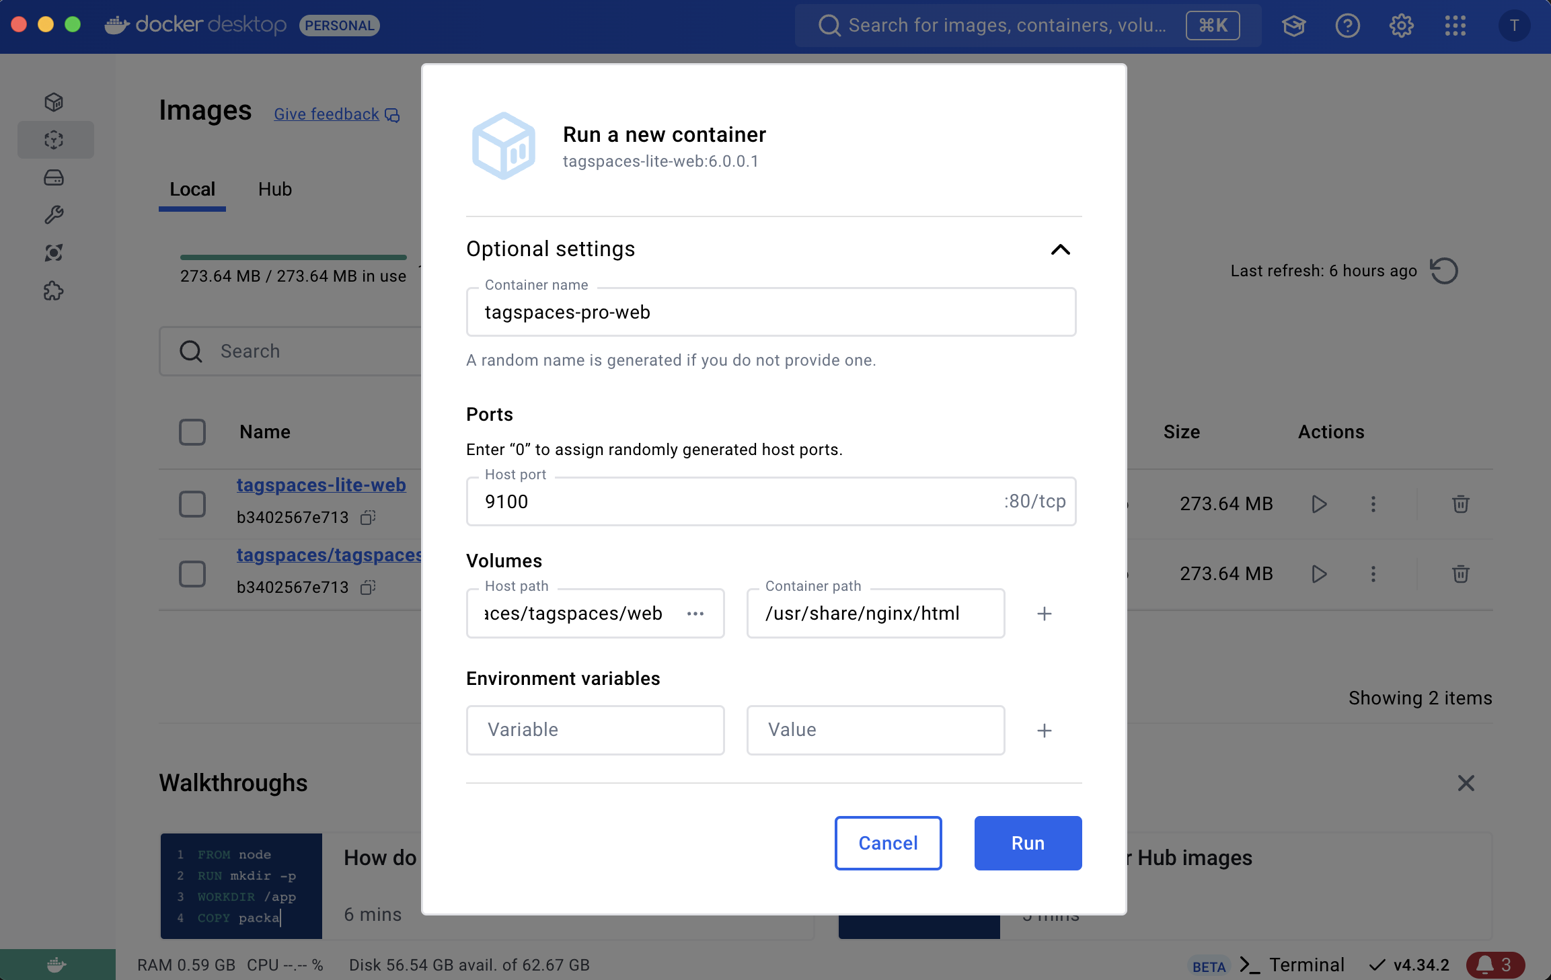
Task: Refresh the images list
Action: point(1443,271)
